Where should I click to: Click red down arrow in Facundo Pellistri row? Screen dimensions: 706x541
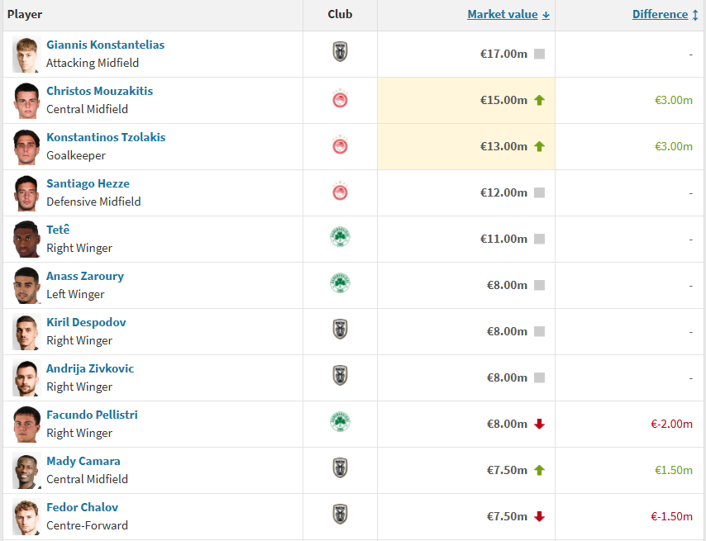tap(540, 424)
